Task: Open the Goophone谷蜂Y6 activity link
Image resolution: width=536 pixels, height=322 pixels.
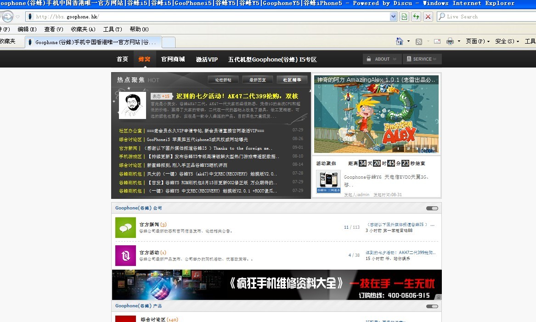Action: click(x=386, y=181)
